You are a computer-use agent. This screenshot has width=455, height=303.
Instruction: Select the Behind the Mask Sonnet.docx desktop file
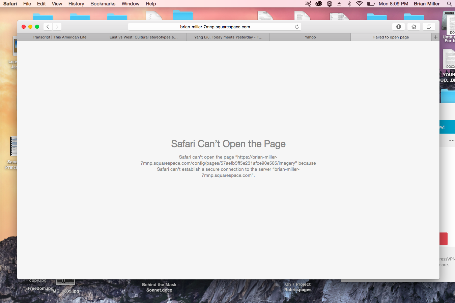point(159,287)
